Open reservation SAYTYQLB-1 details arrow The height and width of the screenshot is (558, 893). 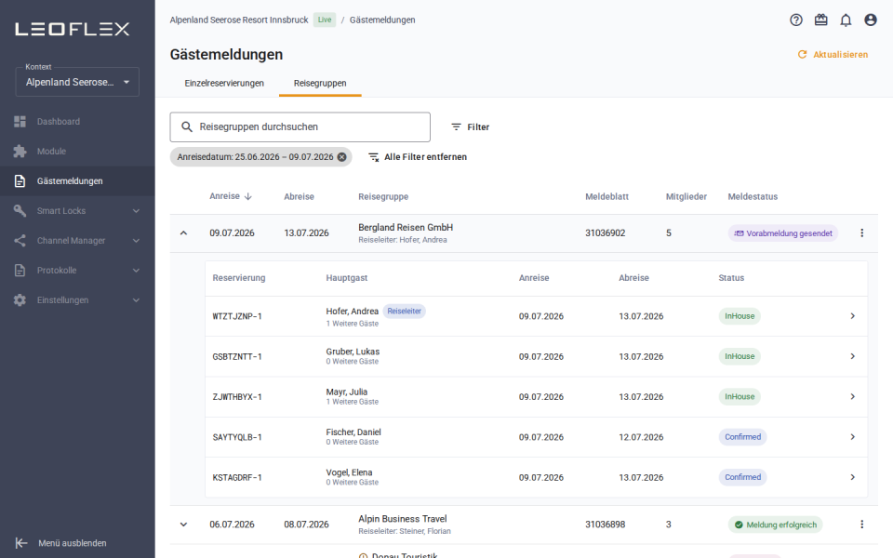tap(853, 437)
